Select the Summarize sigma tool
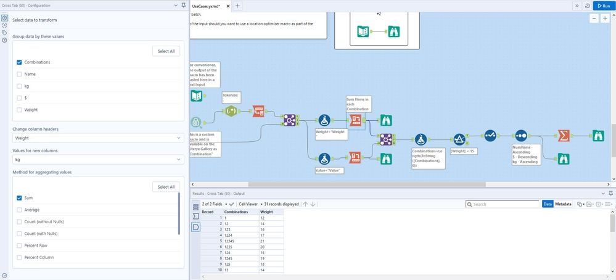 (x=564, y=136)
